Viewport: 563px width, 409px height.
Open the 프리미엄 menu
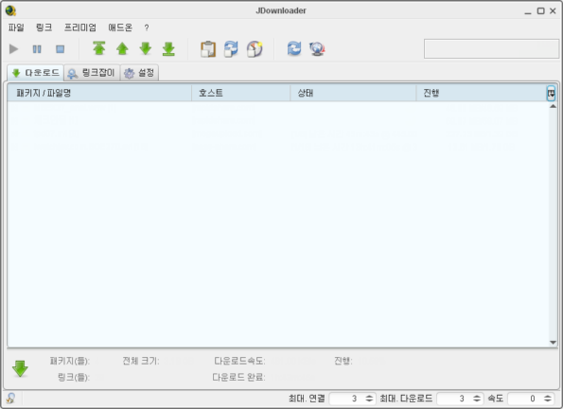click(x=80, y=27)
